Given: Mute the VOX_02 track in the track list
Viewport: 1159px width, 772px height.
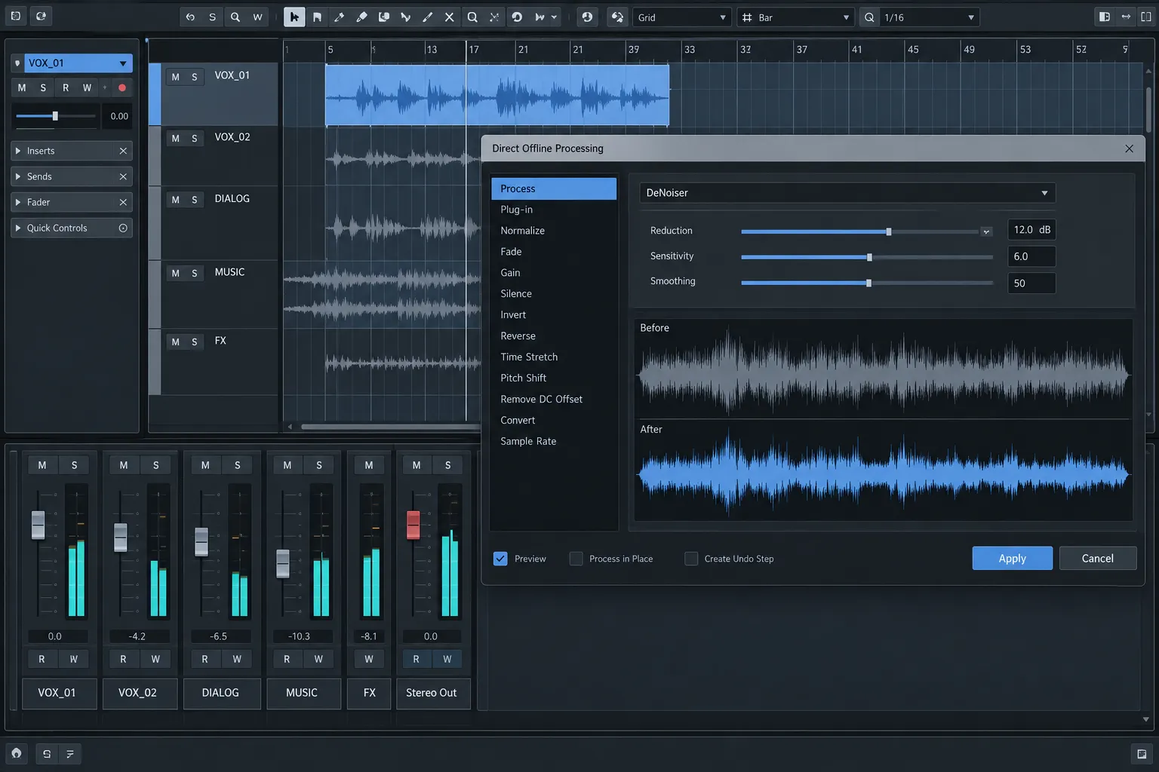Looking at the screenshot, I should [175, 139].
